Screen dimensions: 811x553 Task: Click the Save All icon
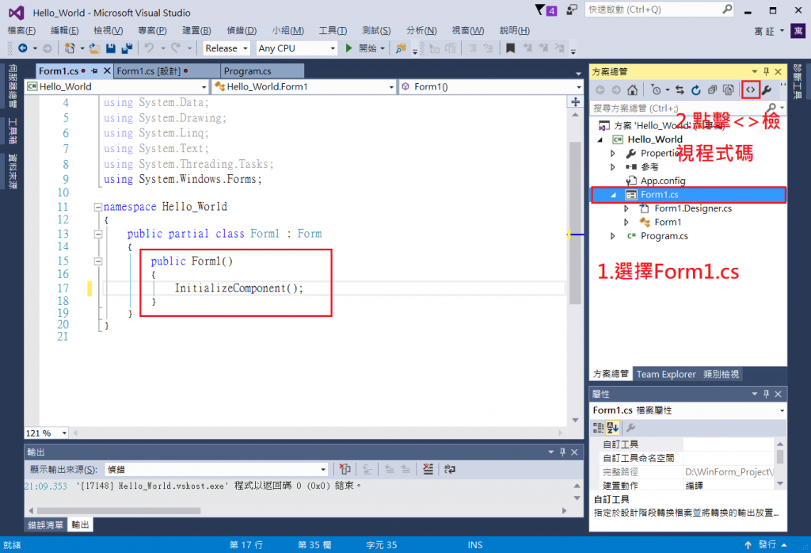click(x=127, y=48)
